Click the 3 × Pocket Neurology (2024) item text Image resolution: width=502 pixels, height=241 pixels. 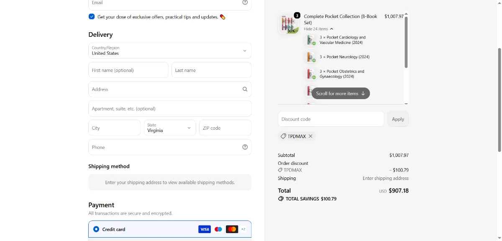tap(345, 57)
